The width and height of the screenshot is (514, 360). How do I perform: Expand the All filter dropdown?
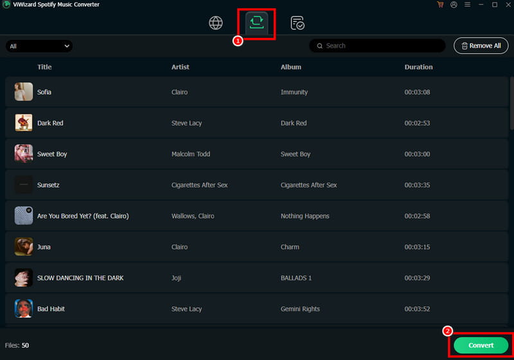39,46
